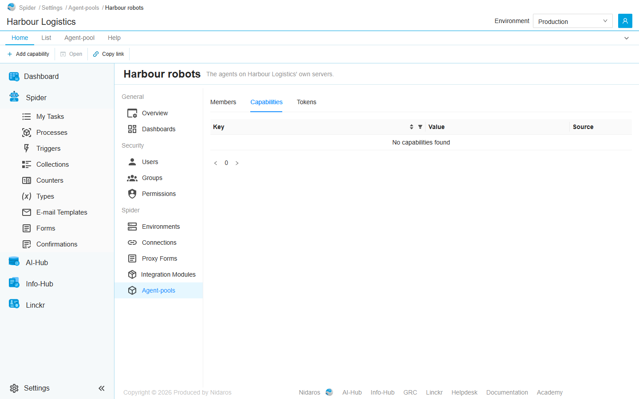The width and height of the screenshot is (639, 399).
Task: Click the Settings gear icon
Action: point(14,388)
